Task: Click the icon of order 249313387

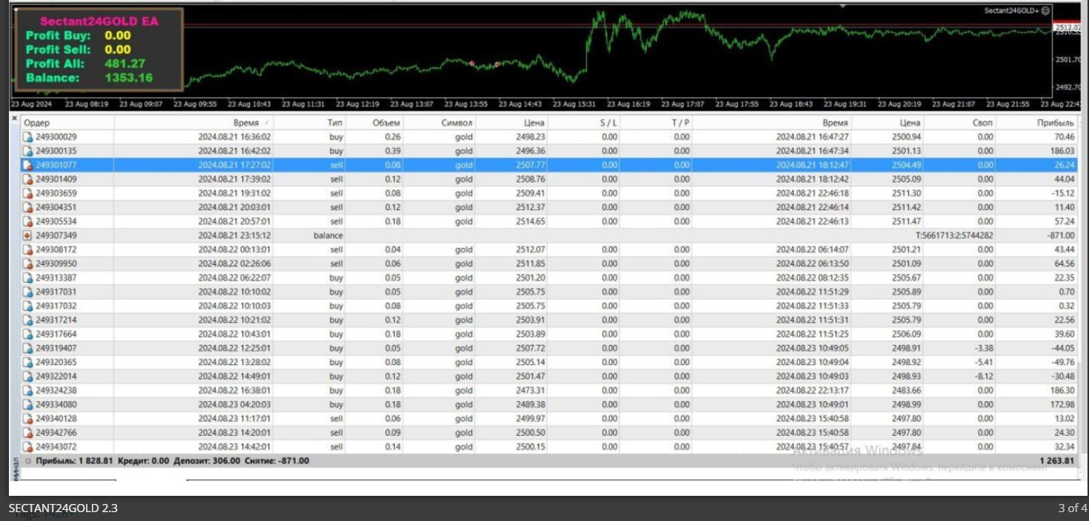Action: (28, 278)
